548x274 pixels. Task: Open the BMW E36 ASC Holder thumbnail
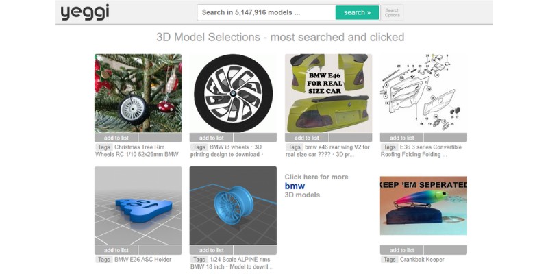(138, 206)
